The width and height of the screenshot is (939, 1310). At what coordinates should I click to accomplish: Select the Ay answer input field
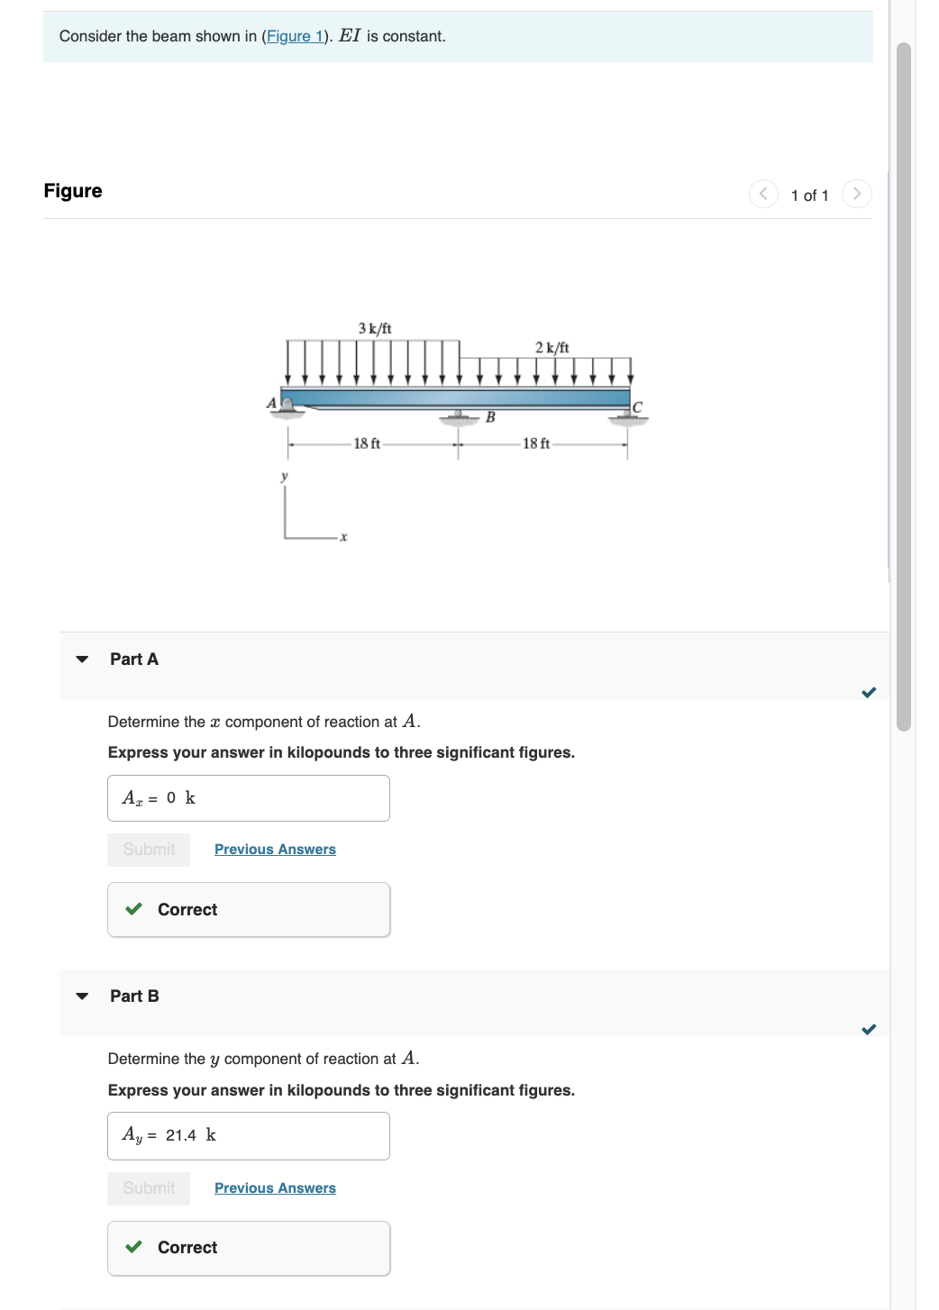tap(249, 1135)
